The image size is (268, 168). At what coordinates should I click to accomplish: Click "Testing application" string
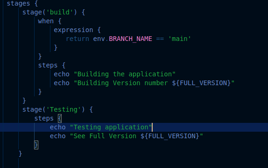[x=111, y=127]
